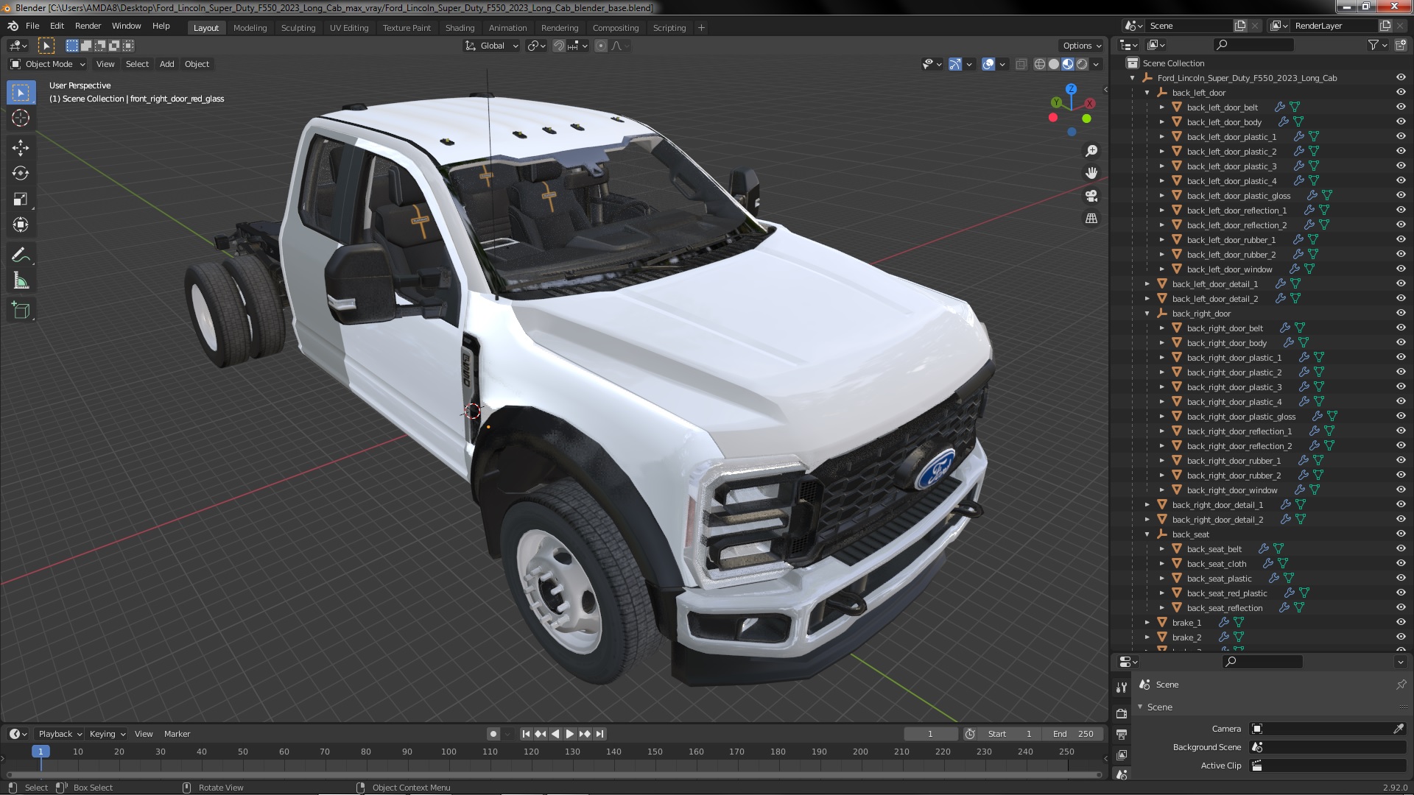Open the Render menu

[88, 26]
